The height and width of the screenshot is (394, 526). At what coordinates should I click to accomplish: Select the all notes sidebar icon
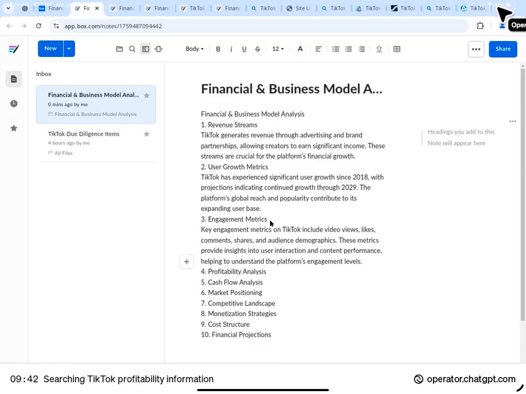[x=14, y=79]
